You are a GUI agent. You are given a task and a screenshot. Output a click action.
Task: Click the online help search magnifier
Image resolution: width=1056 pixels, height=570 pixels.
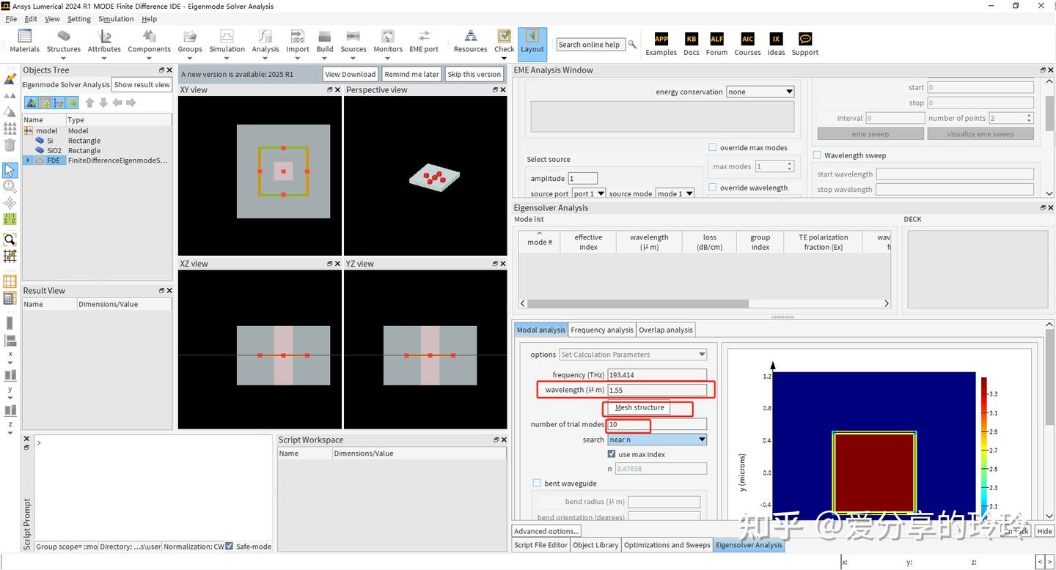coord(632,45)
